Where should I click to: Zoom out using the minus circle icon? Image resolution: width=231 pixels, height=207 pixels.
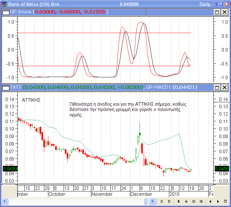click(x=194, y=201)
